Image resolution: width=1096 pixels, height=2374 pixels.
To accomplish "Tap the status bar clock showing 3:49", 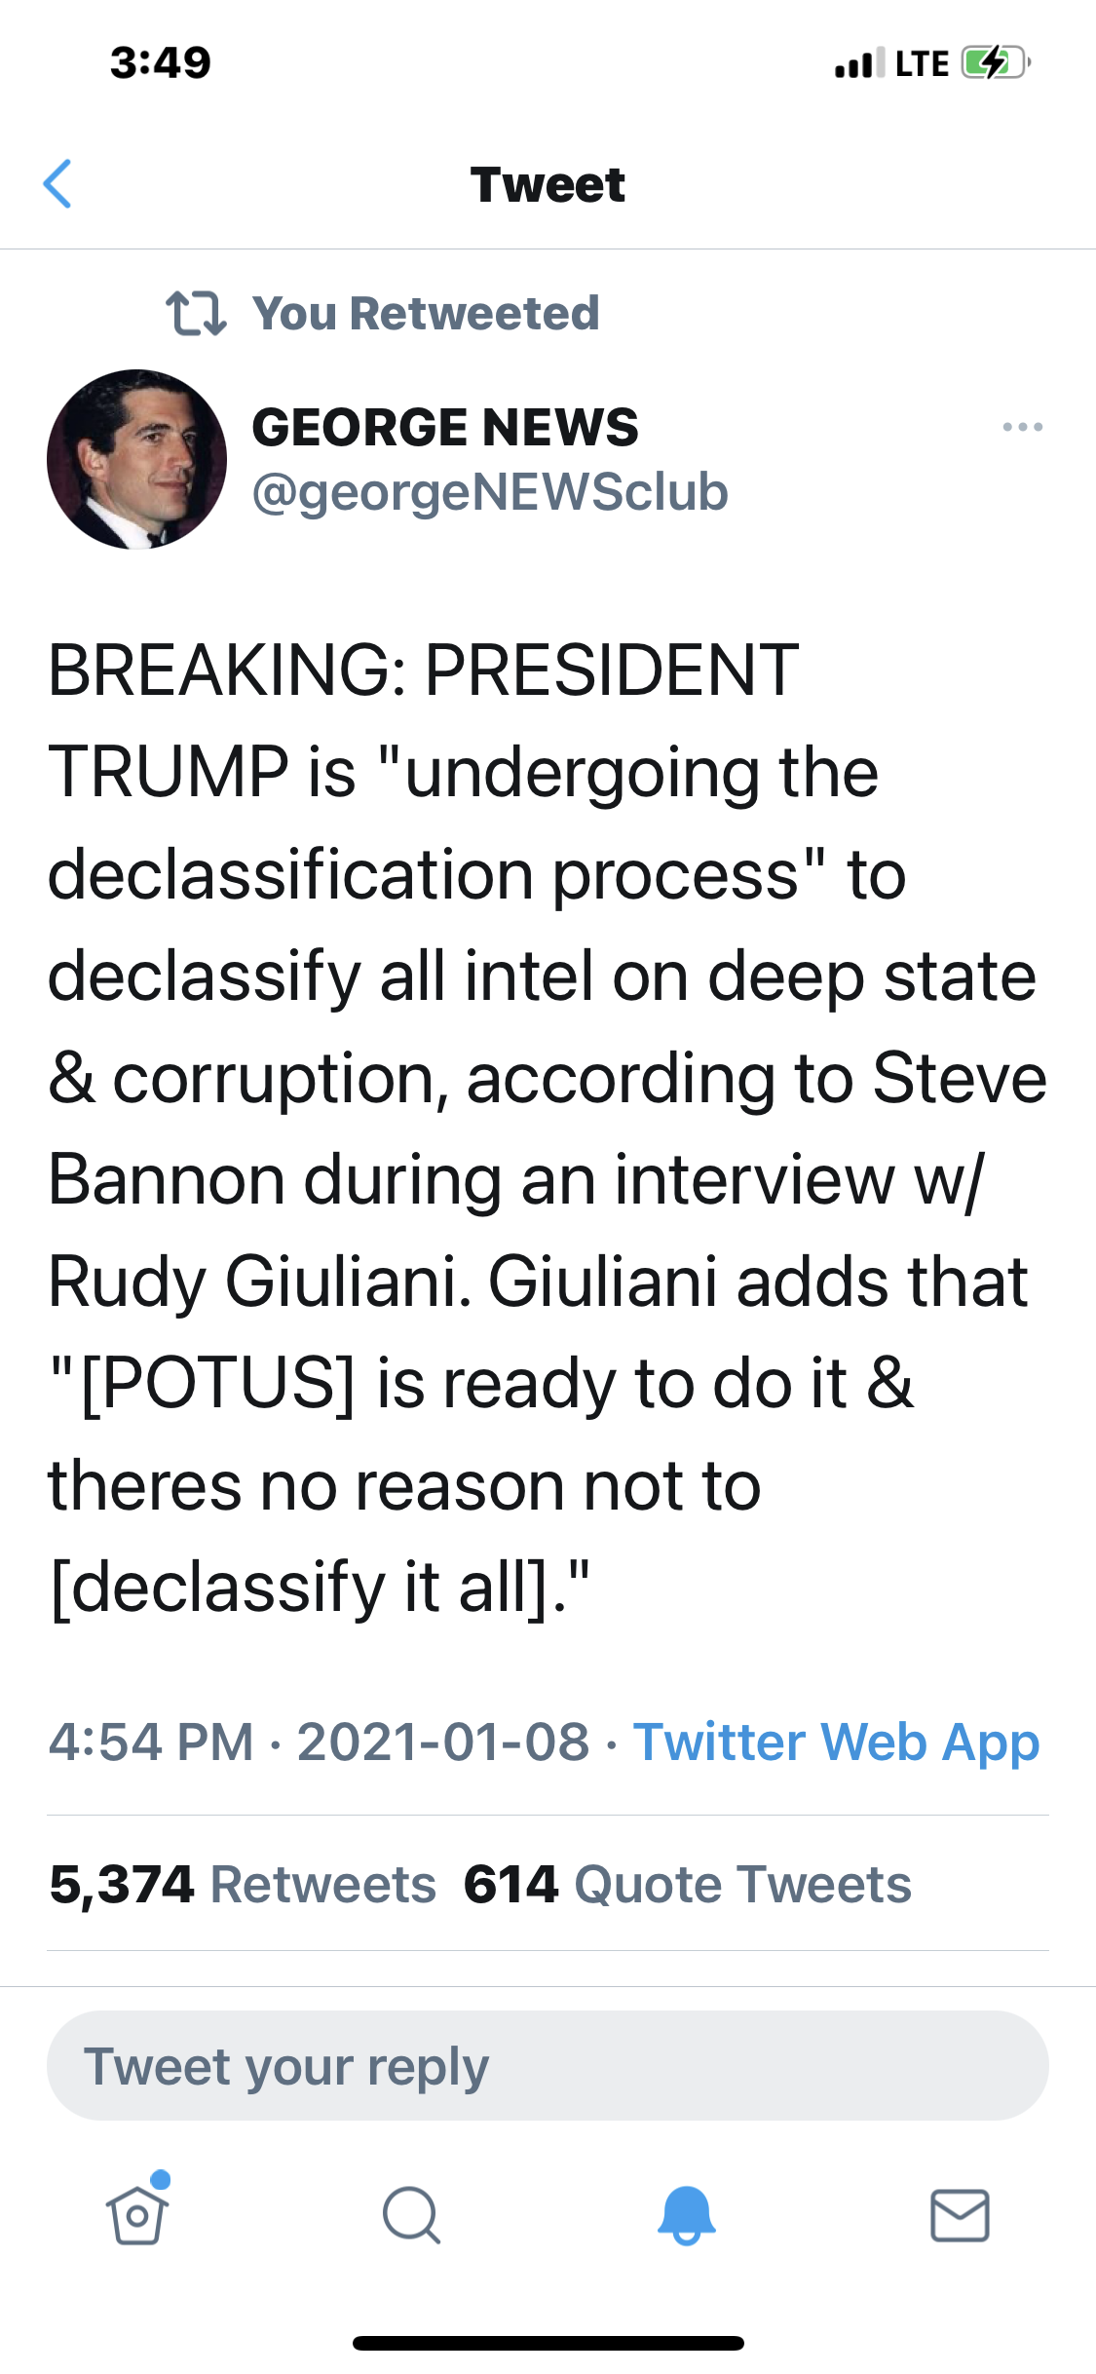I will (x=161, y=63).
